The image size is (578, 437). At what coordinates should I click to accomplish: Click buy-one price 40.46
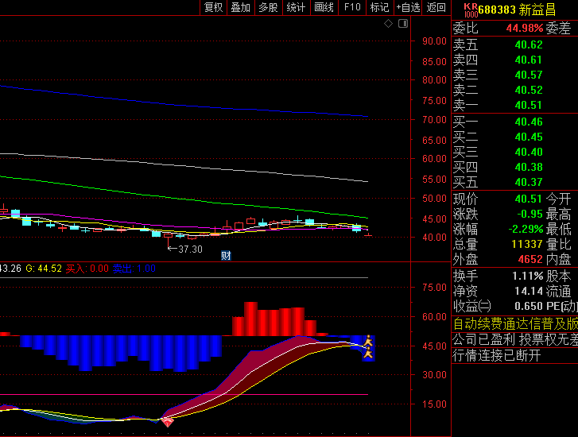(x=529, y=122)
